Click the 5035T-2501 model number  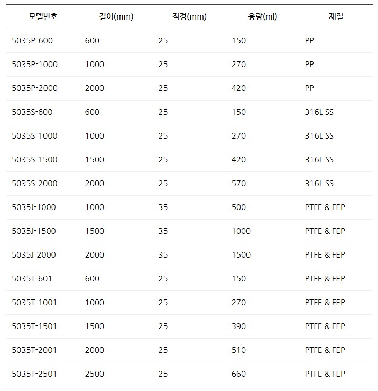[34, 374]
